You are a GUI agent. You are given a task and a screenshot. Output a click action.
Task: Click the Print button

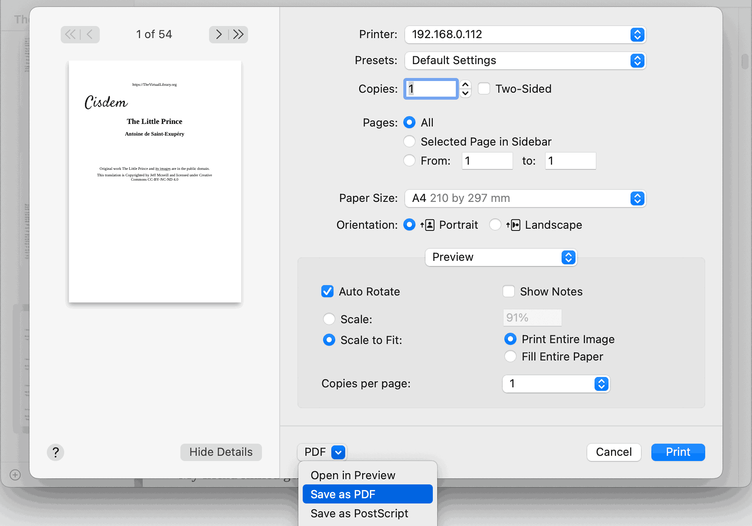[x=678, y=452]
